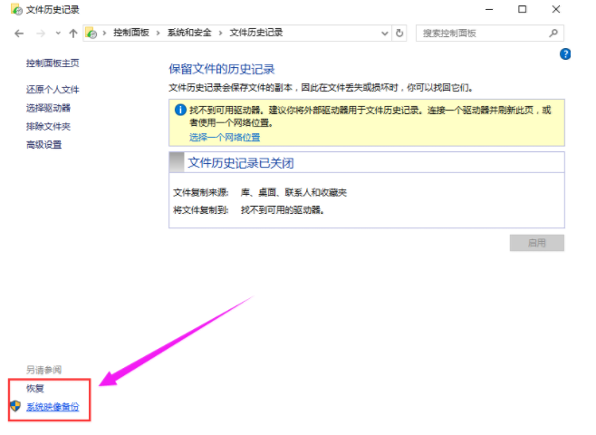Open recent locations dropdown arrow

coord(57,33)
